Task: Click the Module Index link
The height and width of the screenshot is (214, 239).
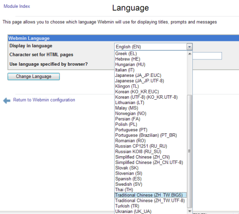Action: point(17,6)
